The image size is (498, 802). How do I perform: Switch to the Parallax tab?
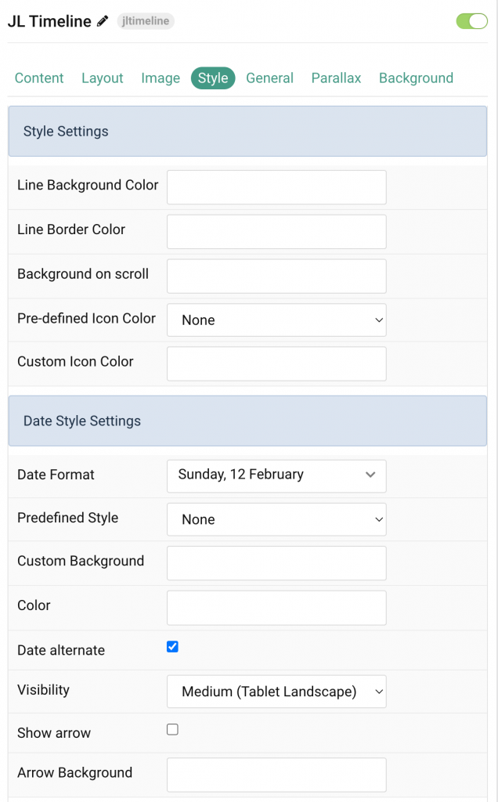[x=336, y=78]
